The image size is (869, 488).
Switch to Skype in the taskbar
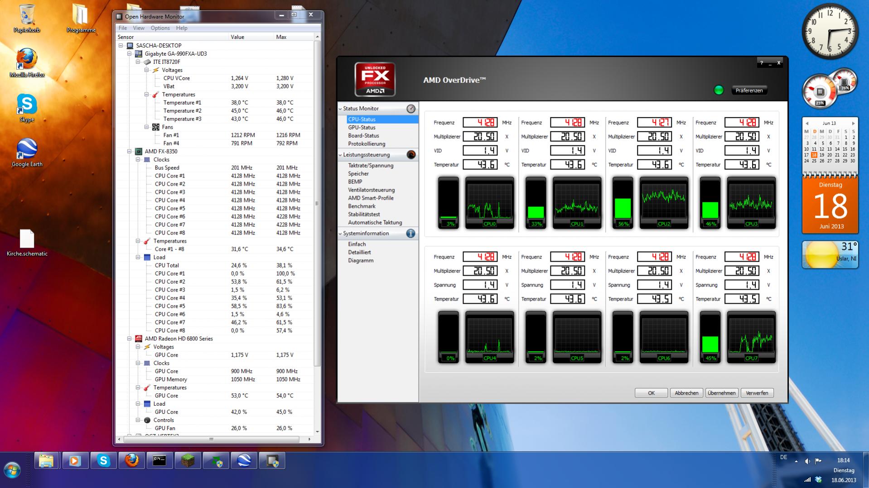[x=103, y=461]
